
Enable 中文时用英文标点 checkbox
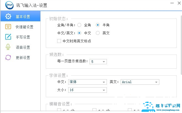tap(59, 41)
